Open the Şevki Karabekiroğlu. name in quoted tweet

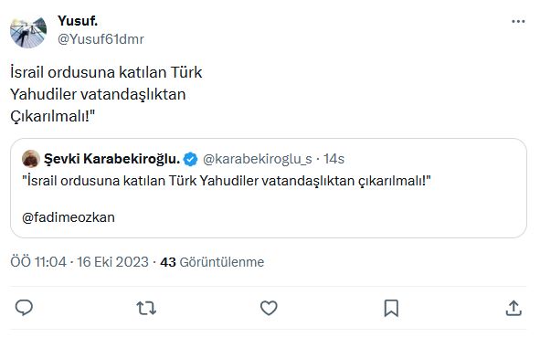(111, 159)
